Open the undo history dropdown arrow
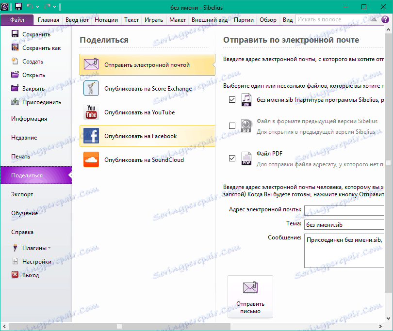 point(37,7)
